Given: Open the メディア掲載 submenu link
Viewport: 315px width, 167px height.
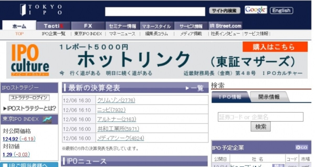Looking at the screenshot, I should point(191,34).
